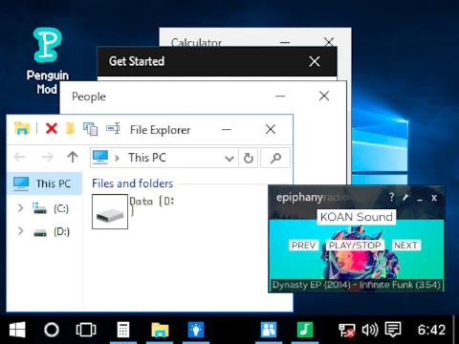Go up one folder level
Screen dimensions: 459x344
tap(73, 157)
